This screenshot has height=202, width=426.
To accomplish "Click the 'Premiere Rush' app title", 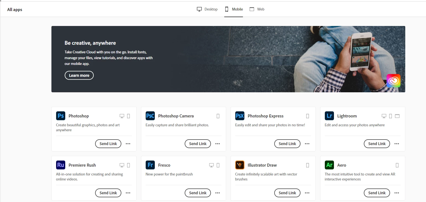I will coord(82,165).
